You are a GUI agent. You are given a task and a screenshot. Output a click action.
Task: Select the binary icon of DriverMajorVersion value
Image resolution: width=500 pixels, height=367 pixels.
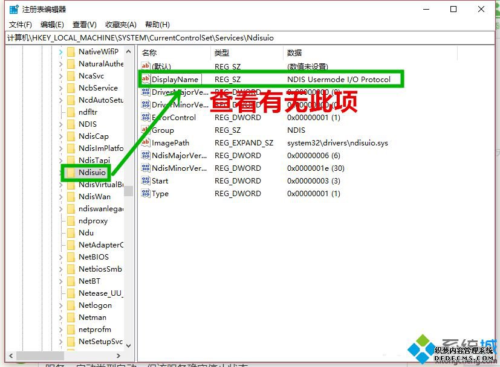(146, 92)
